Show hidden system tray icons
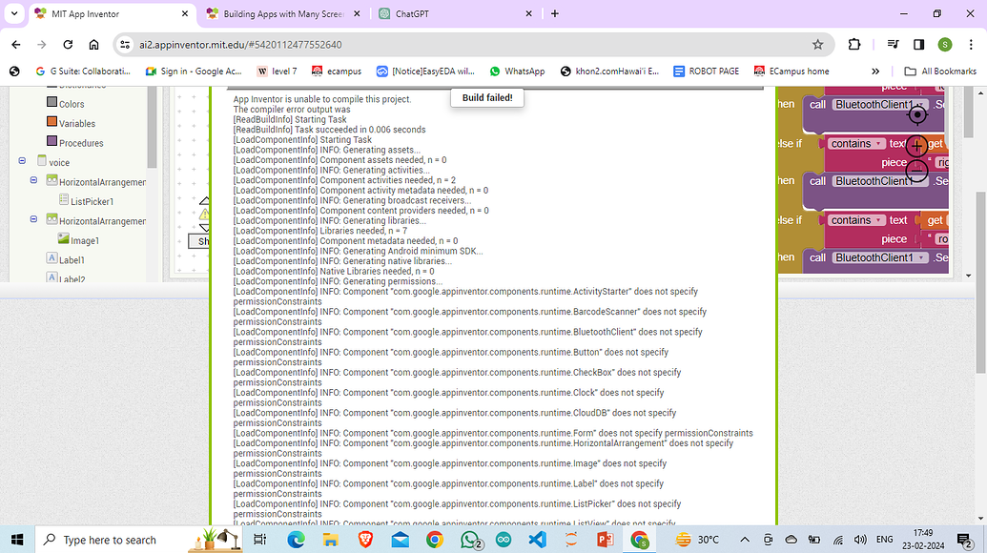This screenshot has width=987, height=553. (x=745, y=540)
